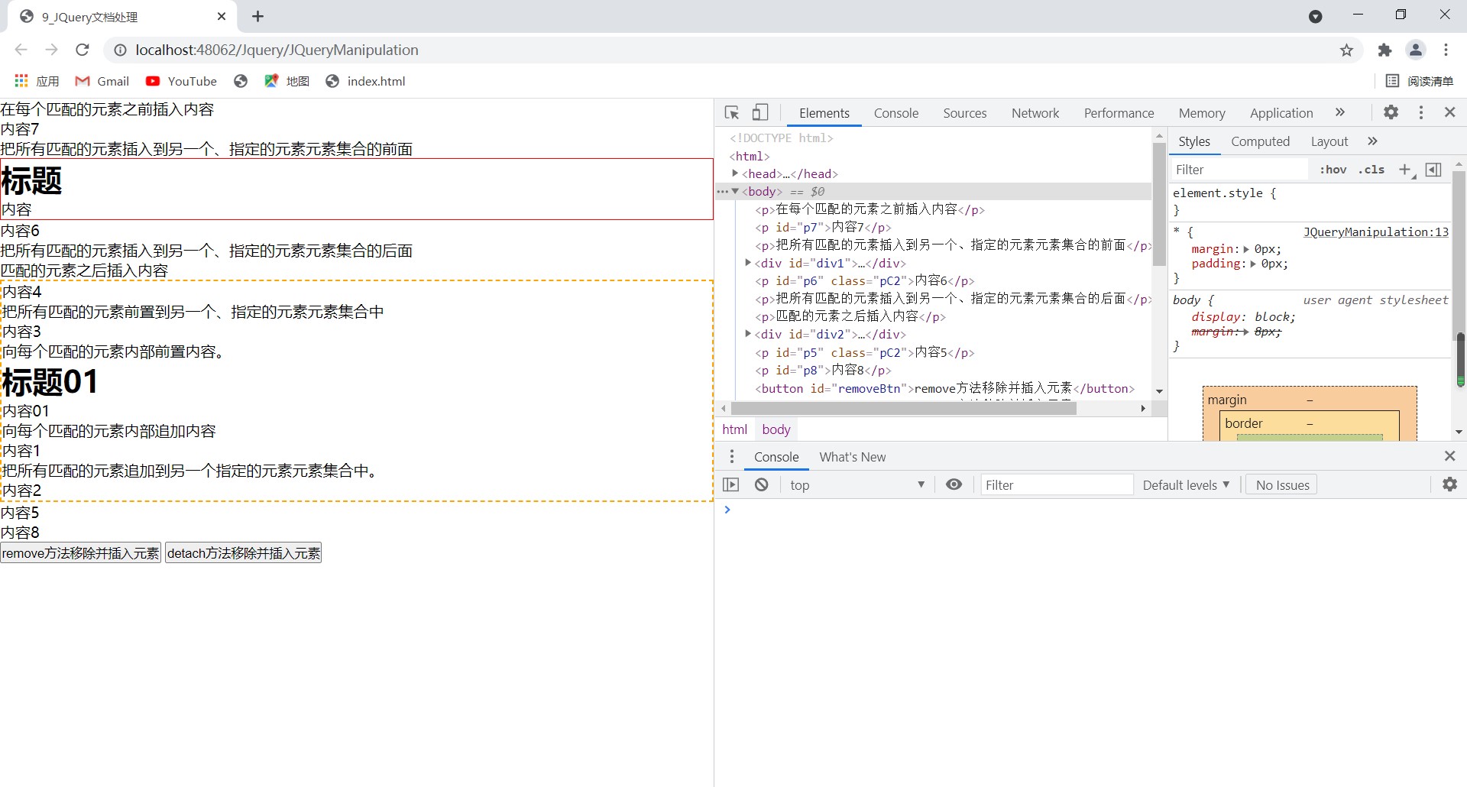
Task: Clear the console with the ban icon
Action: 762,484
